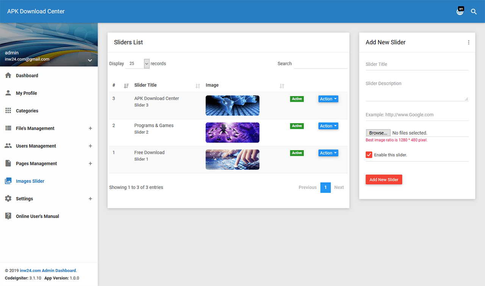
Task: Expand admin user dropdown chevron
Action: coord(90,60)
